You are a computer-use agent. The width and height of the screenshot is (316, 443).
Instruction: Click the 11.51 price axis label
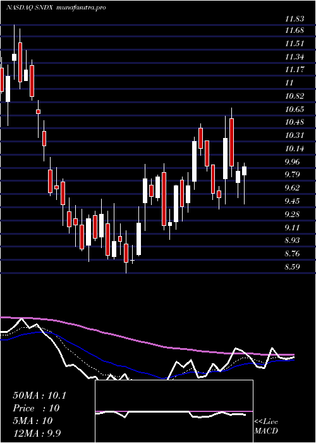[295, 44]
